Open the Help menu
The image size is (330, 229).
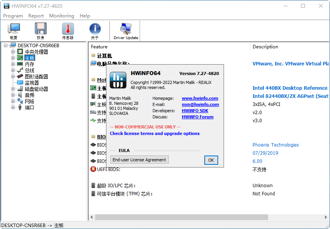(85, 16)
